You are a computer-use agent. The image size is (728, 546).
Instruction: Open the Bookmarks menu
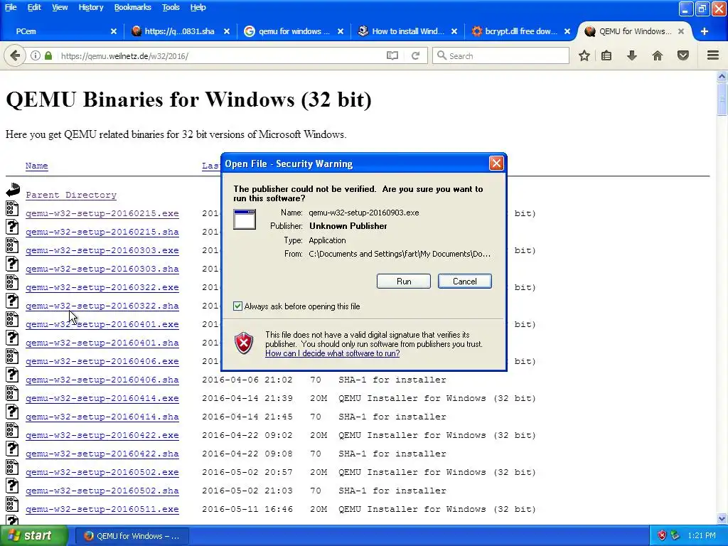(x=133, y=7)
